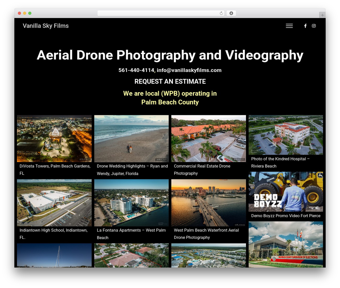Open the DiVosta Towers night aerial thumbnail
The width and height of the screenshot is (340, 288).
[x=54, y=138]
